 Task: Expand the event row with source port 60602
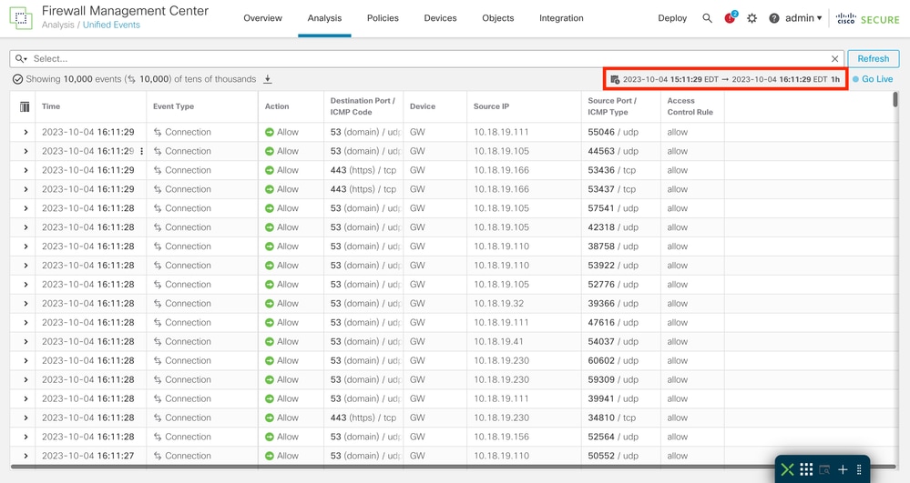pos(26,360)
